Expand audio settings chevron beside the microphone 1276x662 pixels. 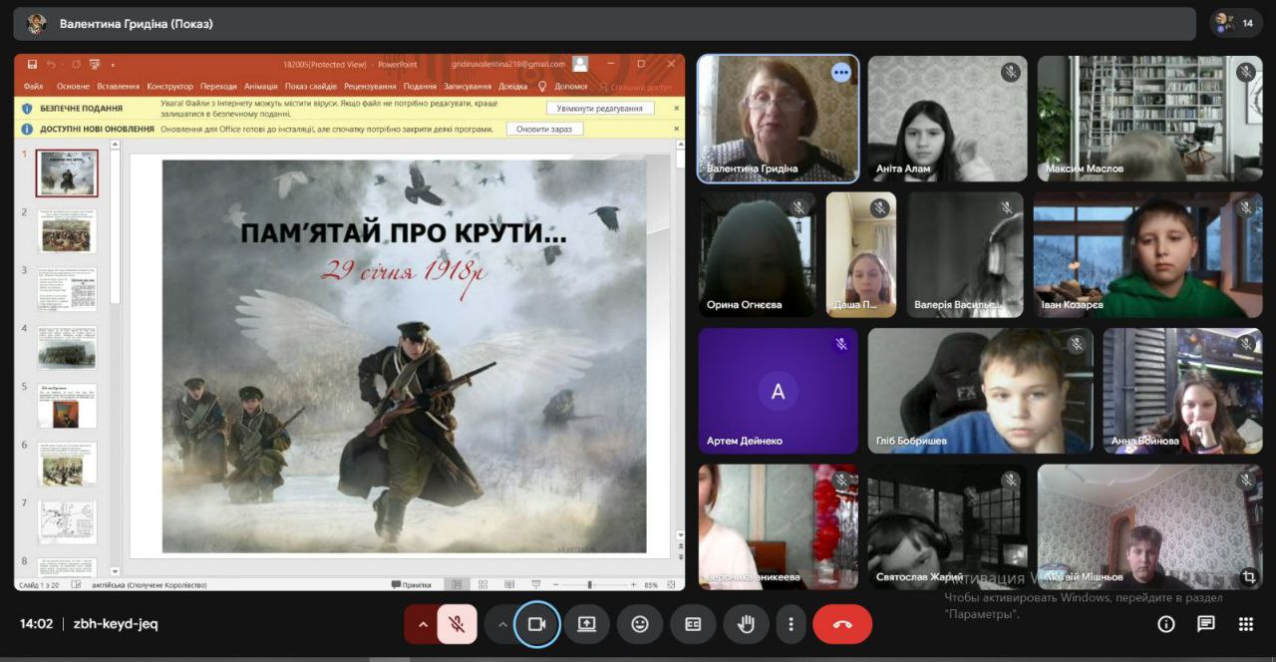(x=422, y=624)
